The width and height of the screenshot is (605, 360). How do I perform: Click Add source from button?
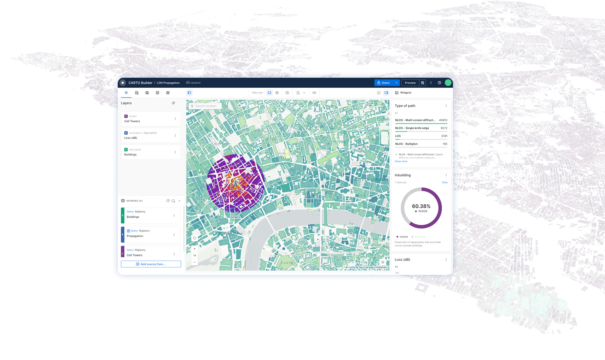coord(151,264)
